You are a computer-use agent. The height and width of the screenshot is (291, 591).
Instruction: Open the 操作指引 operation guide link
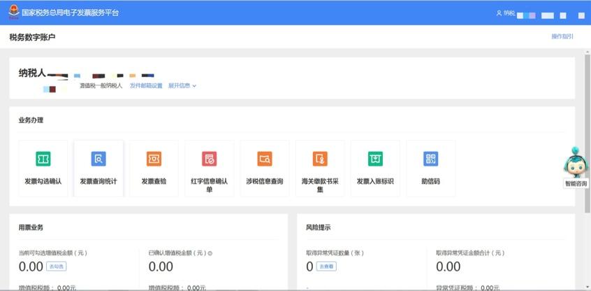click(x=562, y=36)
